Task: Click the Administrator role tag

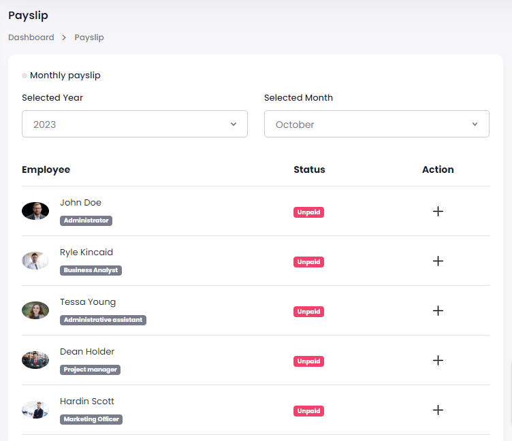Action: tap(86, 220)
